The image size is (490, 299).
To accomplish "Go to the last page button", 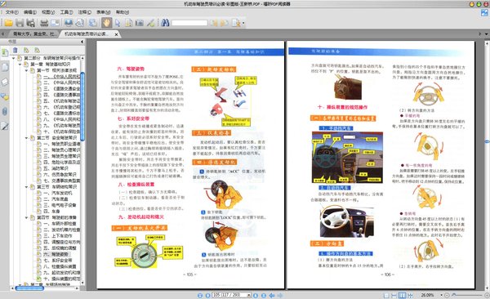I will tap(264, 295).
